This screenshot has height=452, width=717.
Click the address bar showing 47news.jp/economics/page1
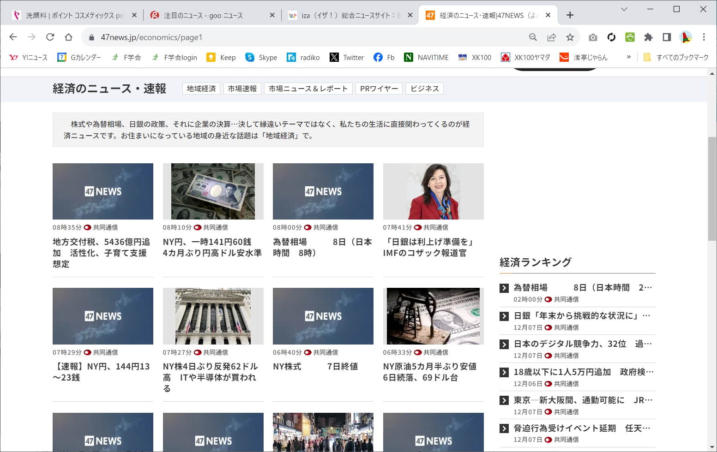tap(305, 37)
